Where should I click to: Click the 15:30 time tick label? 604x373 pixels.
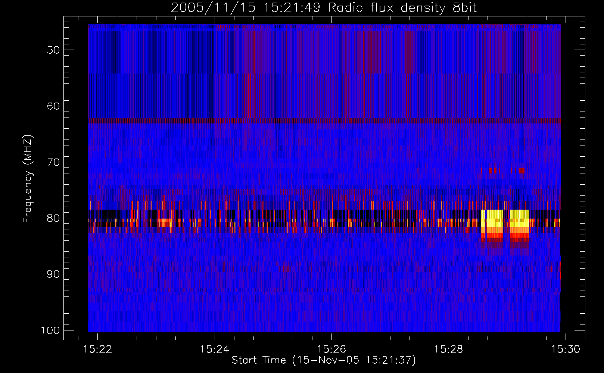tap(566, 349)
